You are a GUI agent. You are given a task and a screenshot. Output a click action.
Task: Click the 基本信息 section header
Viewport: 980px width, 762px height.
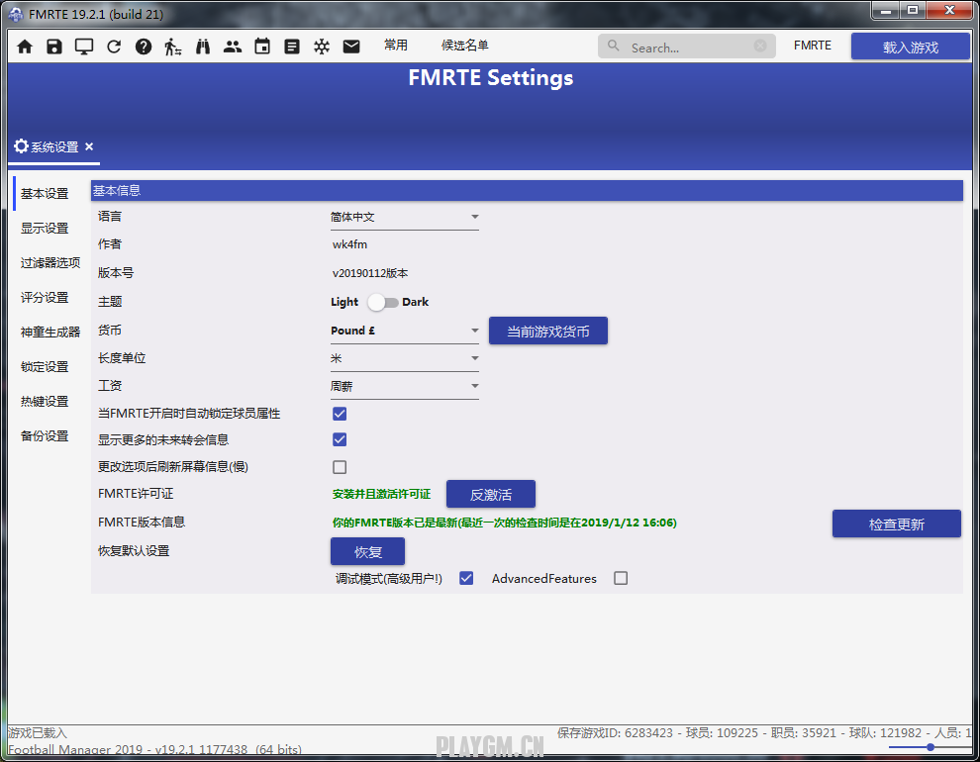(x=527, y=190)
